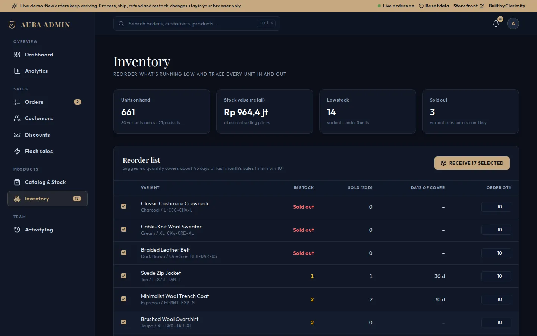The height and width of the screenshot is (336, 537).
Task: Click the Units on hand card
Action: [162, 111]
